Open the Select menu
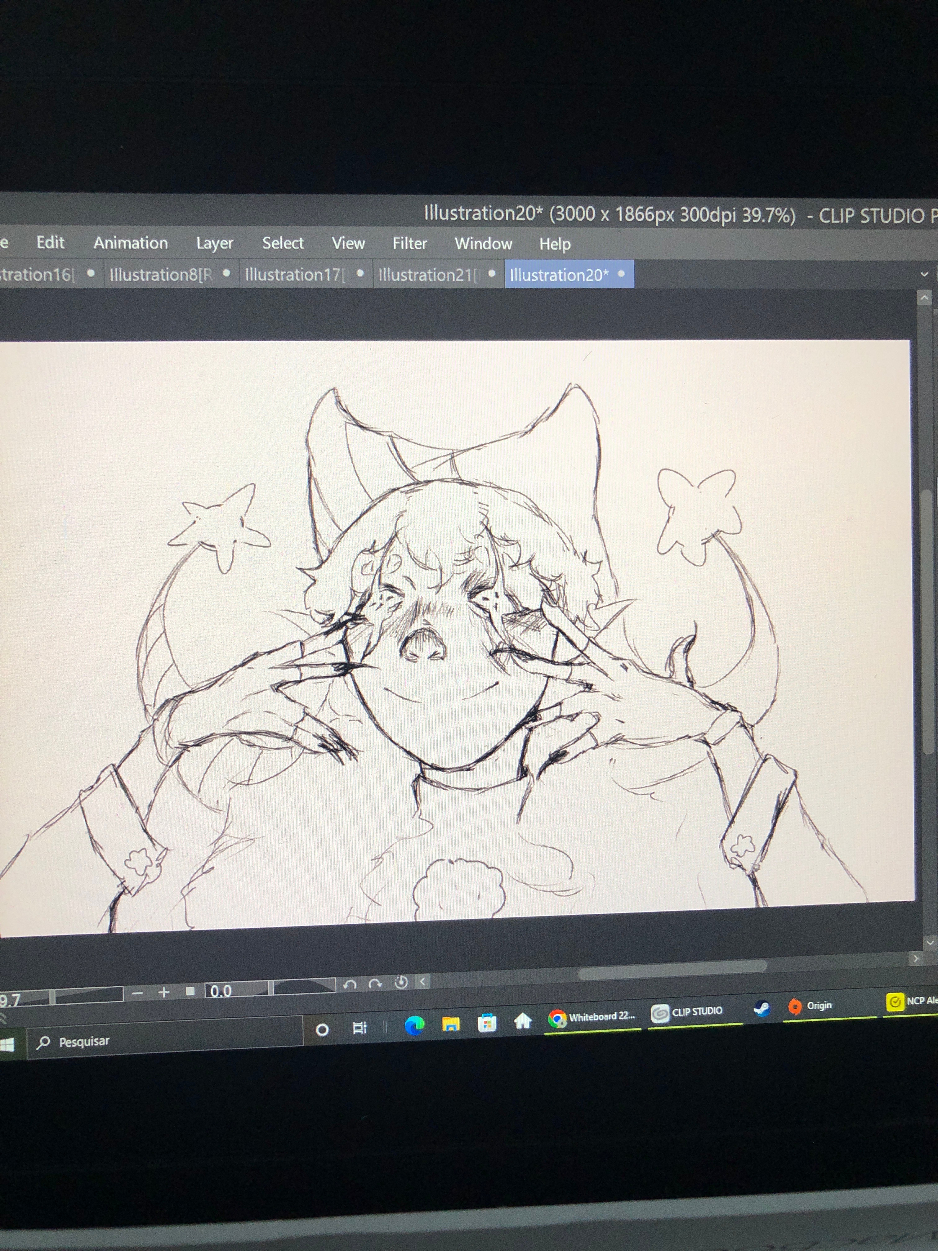Viewport: 938px width, 1251px height. pos(283,243)
